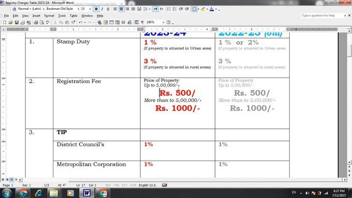Open the Table menu
This screenshot has height=198, width=352.
click(x=73, y=16)
